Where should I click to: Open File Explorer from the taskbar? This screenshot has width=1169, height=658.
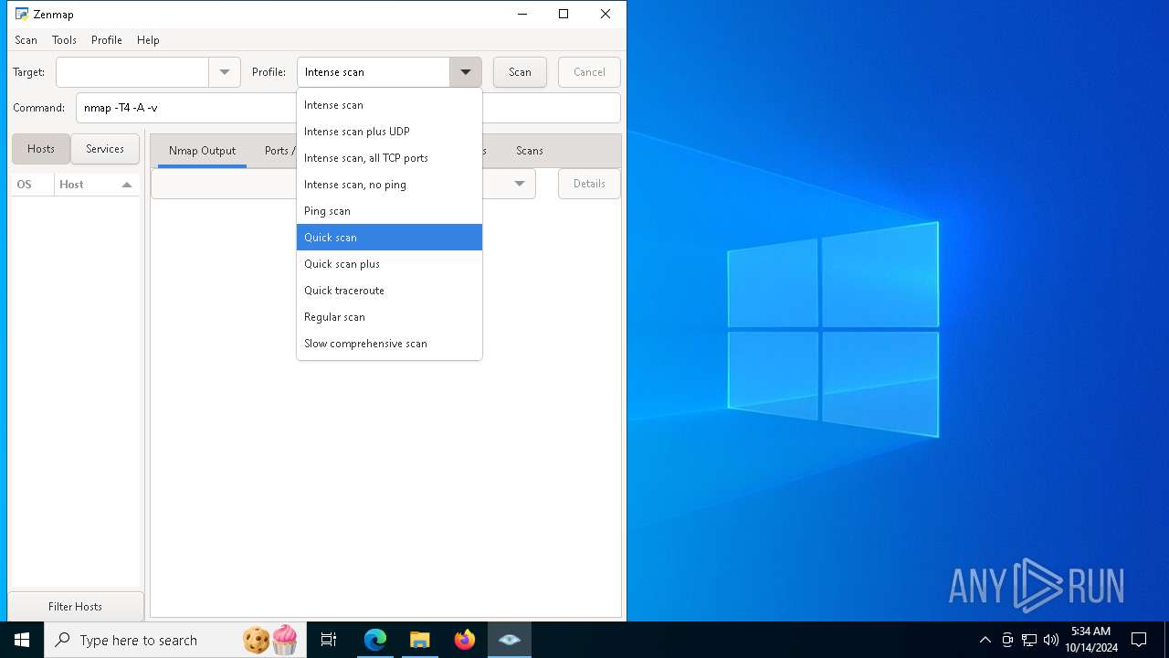[x=419, y=640]
